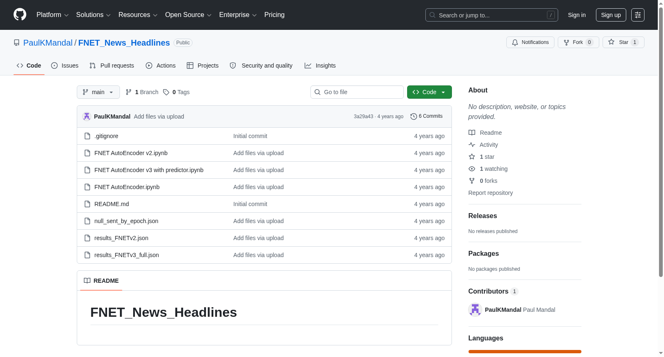Viewport: 664px width, 357px height.
Task: Click the Notifications bell icon
Action: click(515, 42)
